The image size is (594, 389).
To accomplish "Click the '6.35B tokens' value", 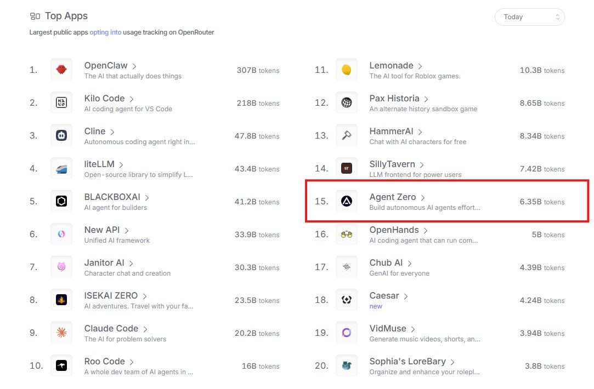I will coord(542,202).
